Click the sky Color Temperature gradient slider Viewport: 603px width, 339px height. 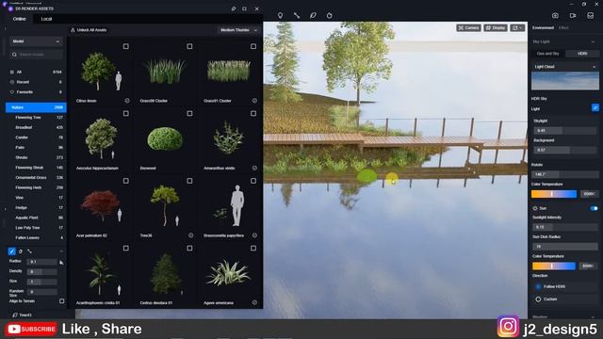pos(554,194)
